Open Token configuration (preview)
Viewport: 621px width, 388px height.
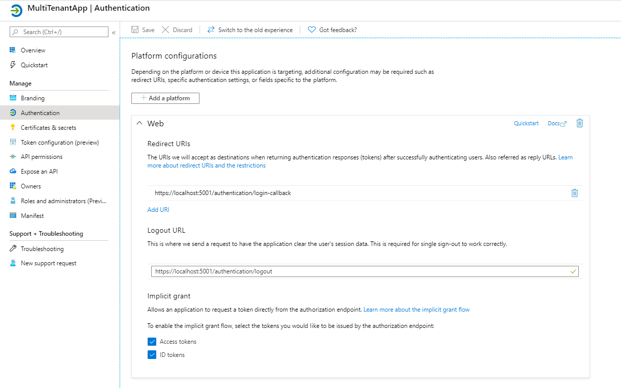[x=60, y=143]
